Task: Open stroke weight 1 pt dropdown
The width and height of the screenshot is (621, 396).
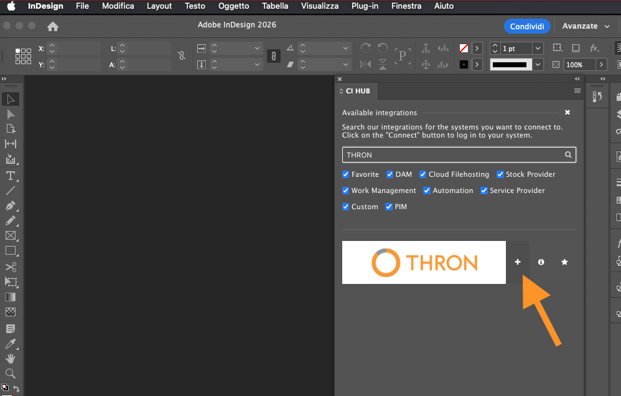Action: pos(538,49)
